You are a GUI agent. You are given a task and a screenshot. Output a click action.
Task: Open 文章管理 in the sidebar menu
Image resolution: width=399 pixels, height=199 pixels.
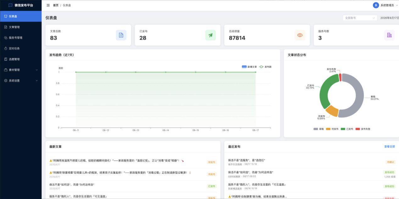click(21, 27)
